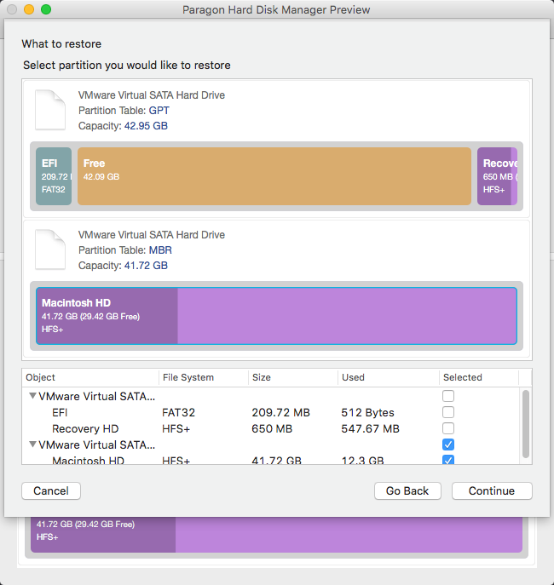Uncheck the second VMware Virtual SATA drive checkbox

click(x=448, y=444)
